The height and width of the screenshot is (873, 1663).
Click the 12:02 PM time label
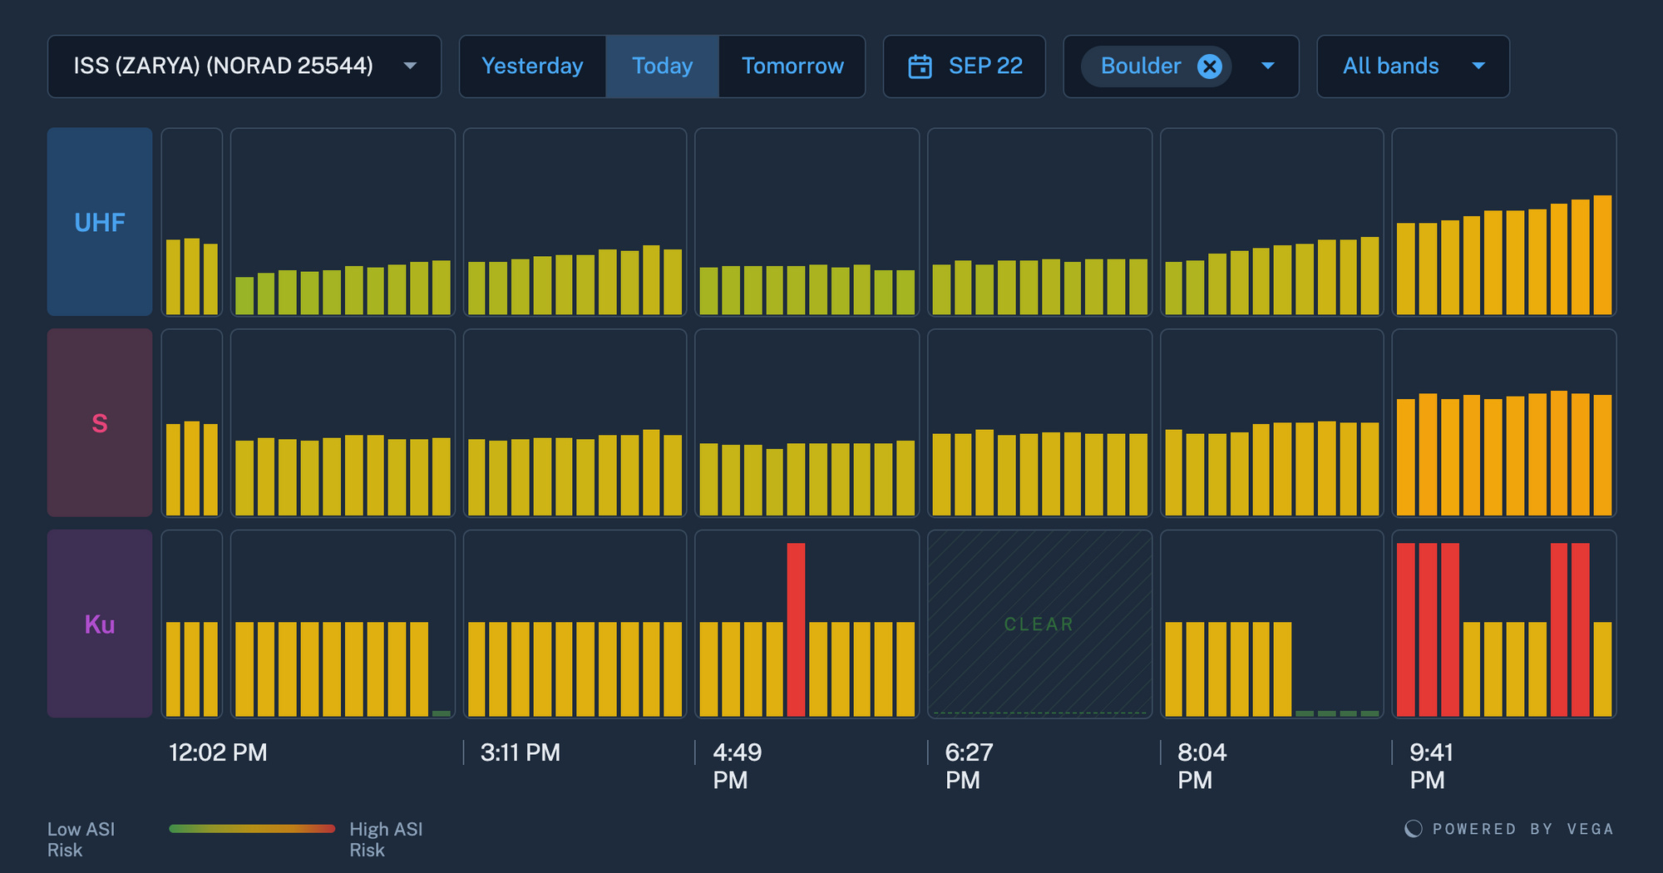(x=218, y=752)
